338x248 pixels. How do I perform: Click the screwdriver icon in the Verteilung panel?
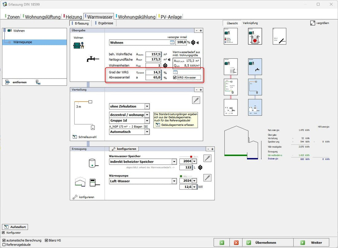pyautogui.click(x=196, y=100)
